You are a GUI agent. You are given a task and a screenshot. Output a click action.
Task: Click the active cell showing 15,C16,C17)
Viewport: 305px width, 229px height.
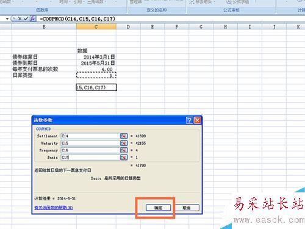(x=96, y=87)
